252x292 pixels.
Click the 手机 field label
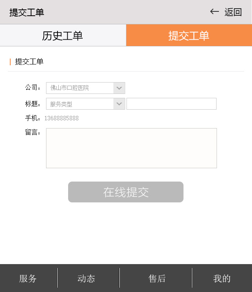32,118
